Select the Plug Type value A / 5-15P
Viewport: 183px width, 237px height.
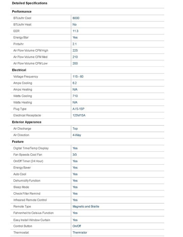coord(78,109)
